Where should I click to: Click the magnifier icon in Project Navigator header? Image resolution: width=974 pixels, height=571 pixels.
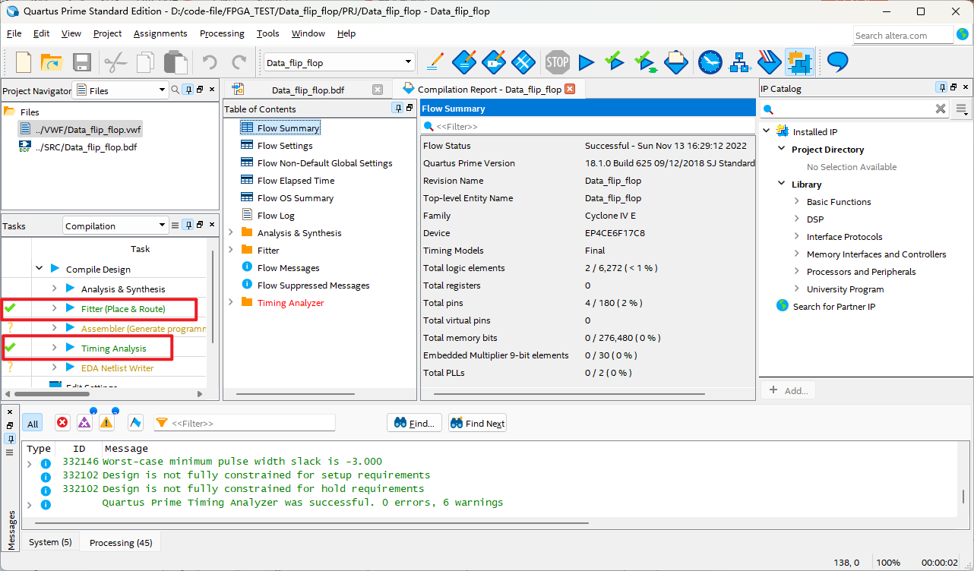coord(175,90)
